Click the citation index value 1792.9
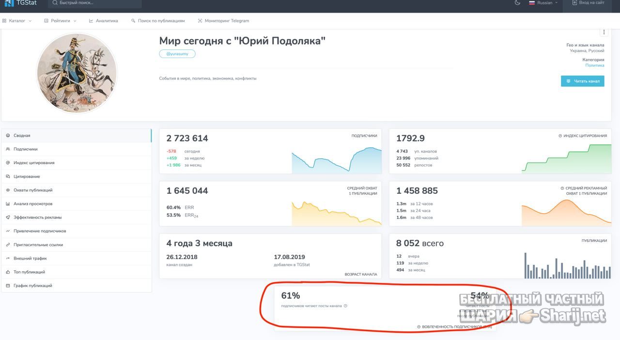This screenshot has width=620, height=340. tap(411, 138)
